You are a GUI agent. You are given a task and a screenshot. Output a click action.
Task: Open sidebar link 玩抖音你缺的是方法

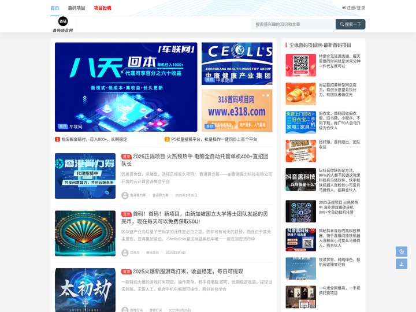[339, 180]
